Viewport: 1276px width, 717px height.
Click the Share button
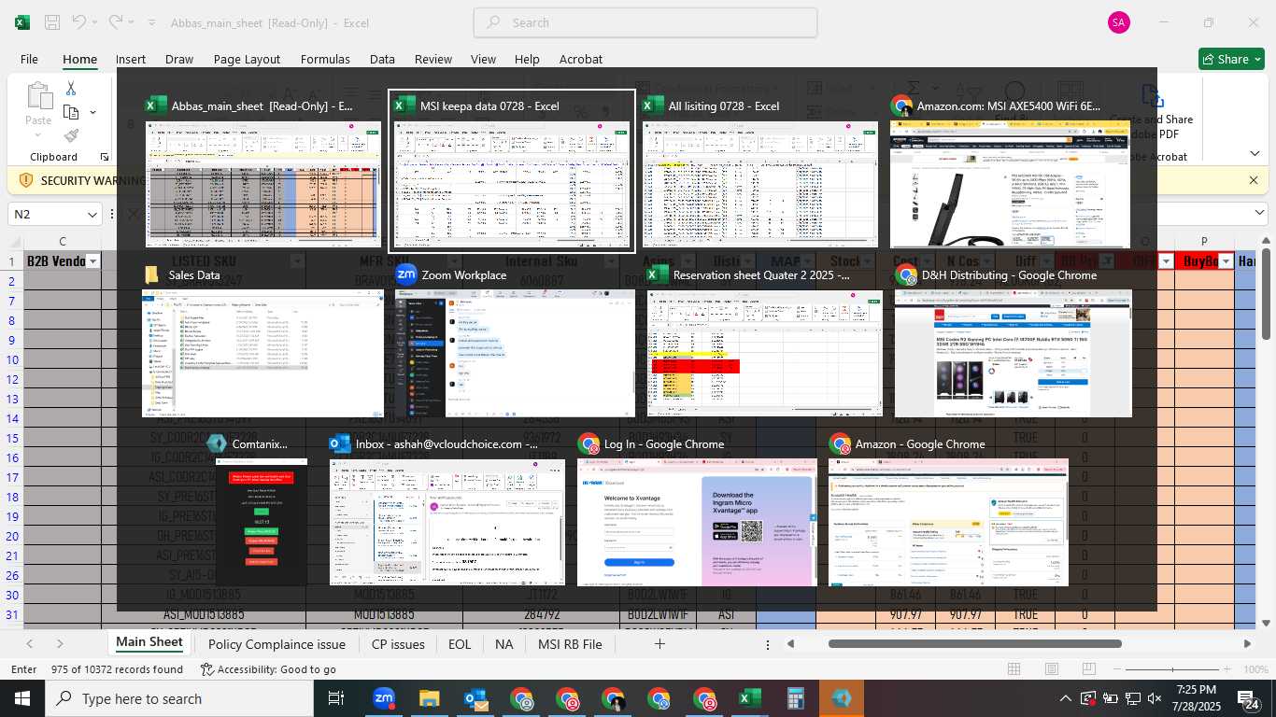pos(1231,59)
